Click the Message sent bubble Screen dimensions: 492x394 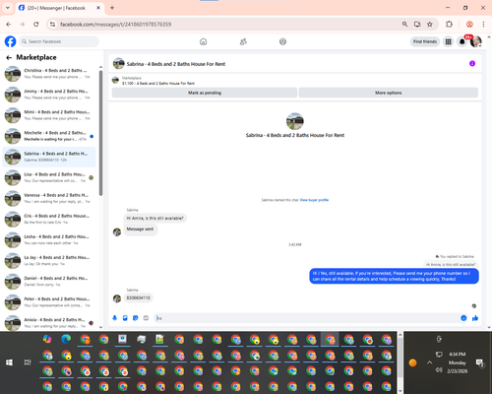tap(140, 230)
